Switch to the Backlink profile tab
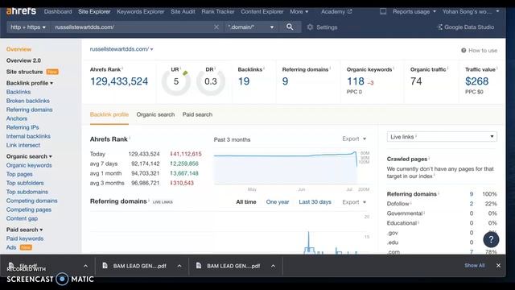 pos(109,114)
